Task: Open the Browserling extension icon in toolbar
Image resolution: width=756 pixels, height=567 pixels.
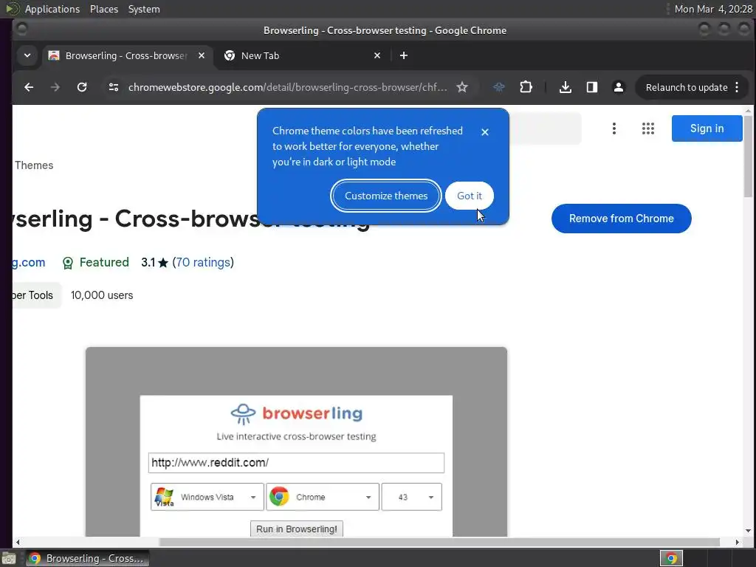Action: (x=499, y=87)
